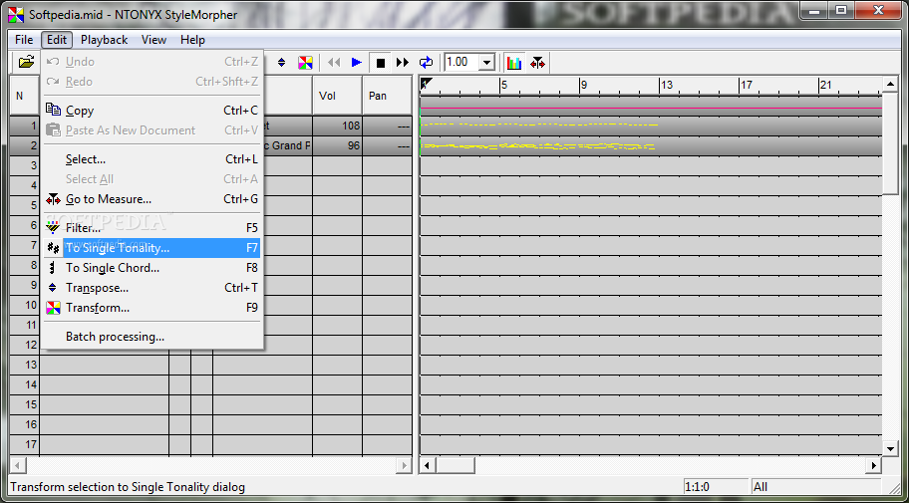Toggle the Loop playback button

tap(427, 62)
